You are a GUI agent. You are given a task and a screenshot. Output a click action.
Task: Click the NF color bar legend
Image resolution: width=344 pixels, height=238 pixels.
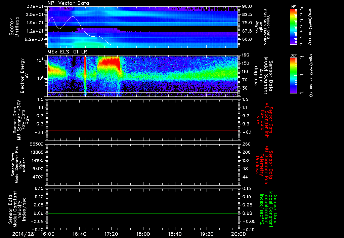[293, 26]
